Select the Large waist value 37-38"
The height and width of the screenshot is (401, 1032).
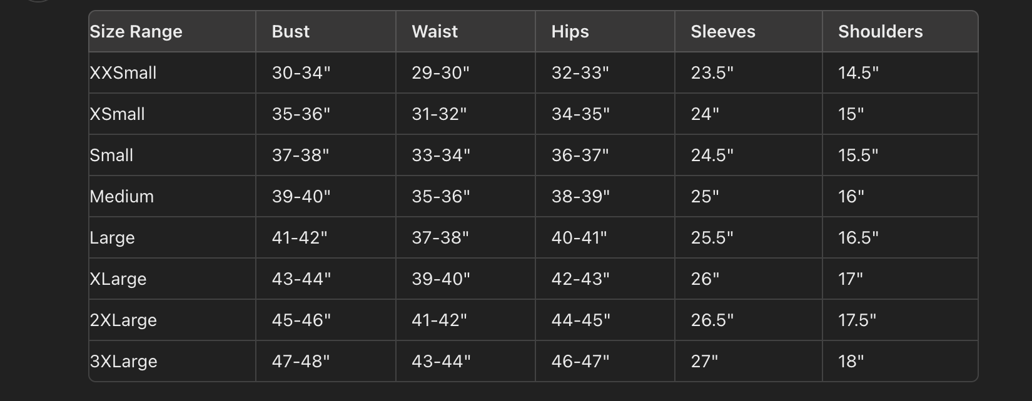tap(440, 238)
